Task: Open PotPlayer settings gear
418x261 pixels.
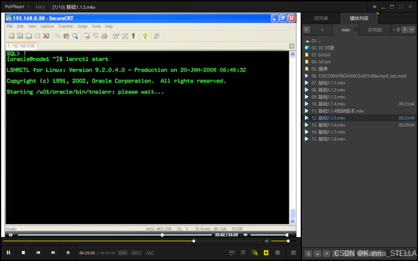Action: (278, 253)
